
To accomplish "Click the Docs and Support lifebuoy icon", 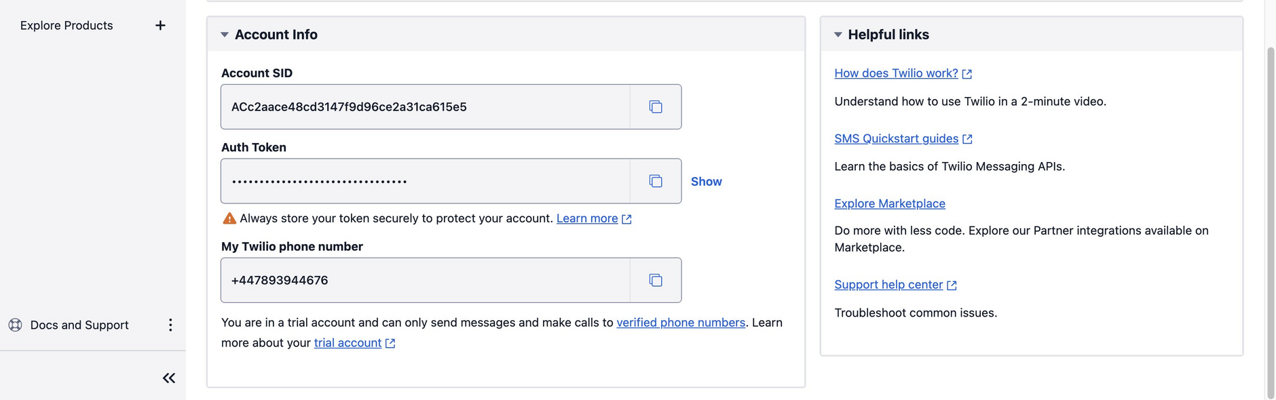I will coord(15,325).
